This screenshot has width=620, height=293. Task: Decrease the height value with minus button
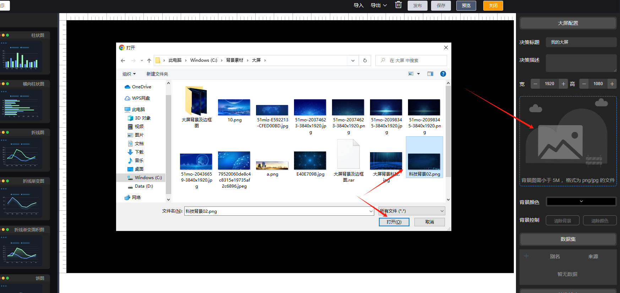[584, 84]
